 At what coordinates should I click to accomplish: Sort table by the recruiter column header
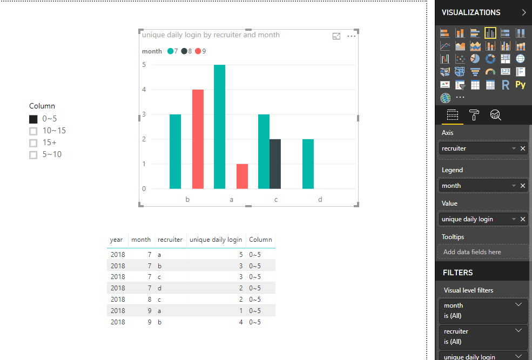pyautogui.click(x=170, y=240)
